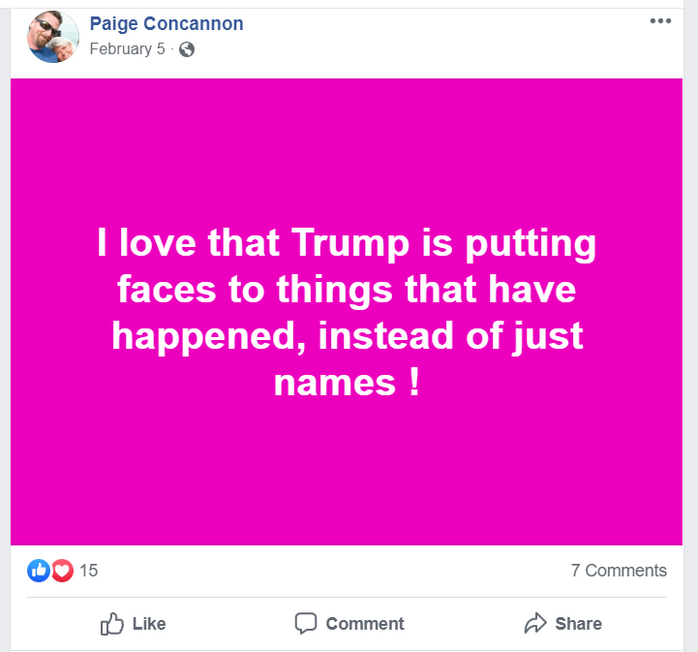Click the thumbs-up outline Like icon
This screenshot has height=652, width=698.
click(112, 623)
